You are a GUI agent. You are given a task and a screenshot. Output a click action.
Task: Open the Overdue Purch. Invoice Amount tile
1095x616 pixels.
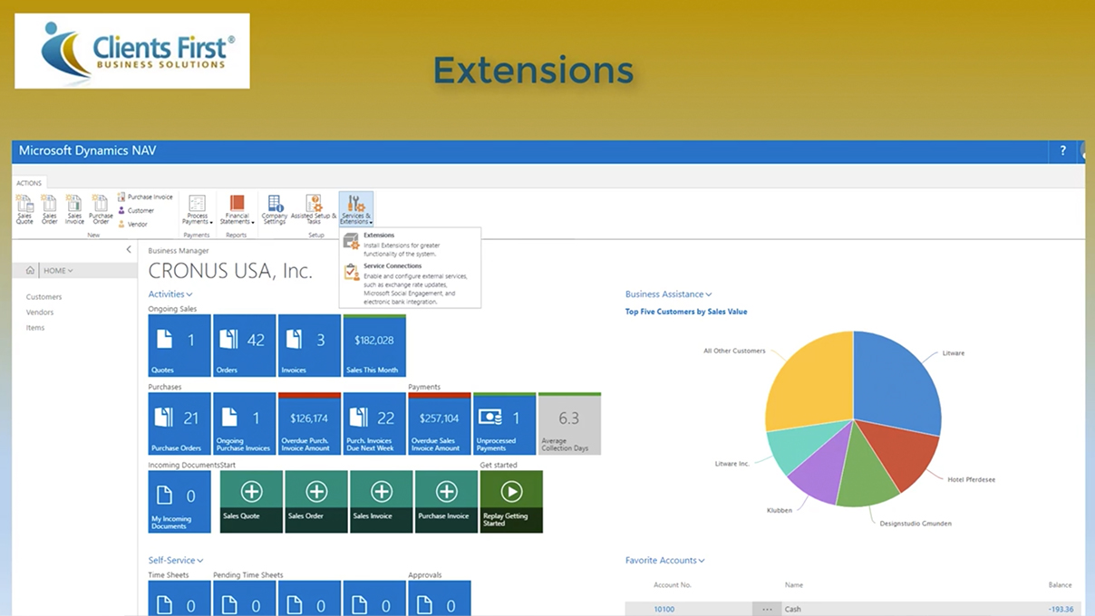tap(309, 423)
